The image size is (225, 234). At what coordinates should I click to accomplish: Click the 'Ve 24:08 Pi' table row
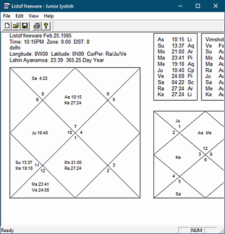(x=175, y=76)
